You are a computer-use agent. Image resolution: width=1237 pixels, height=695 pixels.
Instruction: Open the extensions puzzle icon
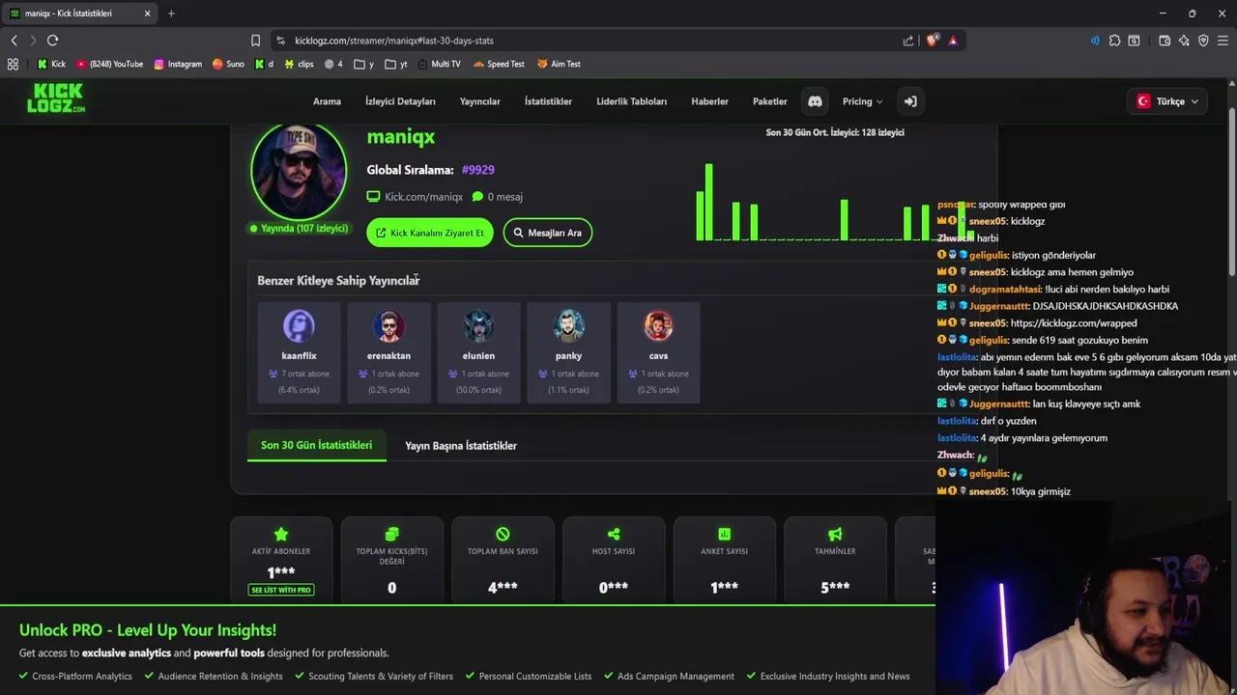coord(1114,41)
